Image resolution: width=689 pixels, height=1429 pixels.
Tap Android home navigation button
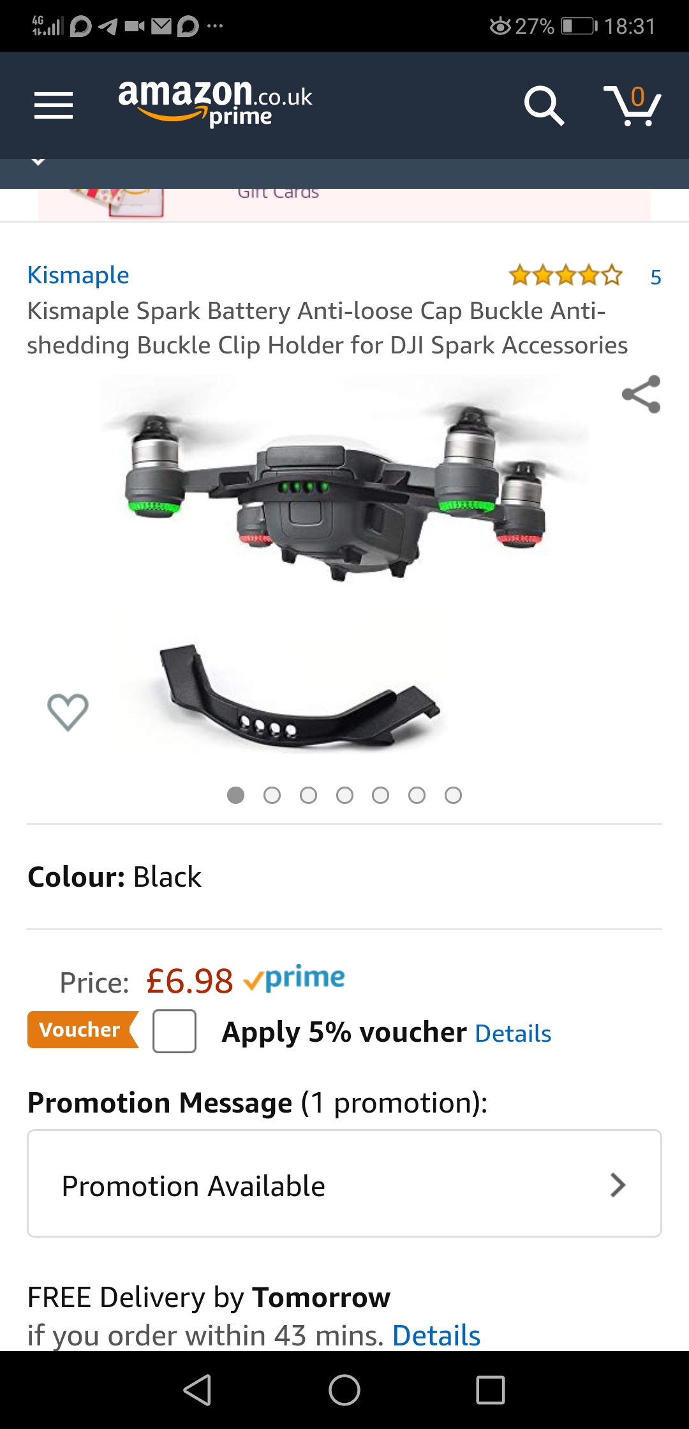pyautogui.click(x=344, y=1389)
